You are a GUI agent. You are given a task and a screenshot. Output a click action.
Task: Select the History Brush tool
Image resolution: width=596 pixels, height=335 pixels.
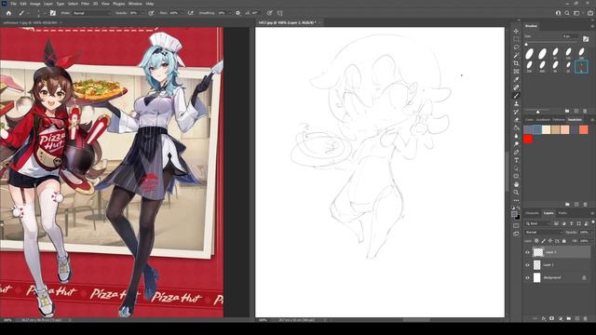pyautogui.click(x=516, y=112)
